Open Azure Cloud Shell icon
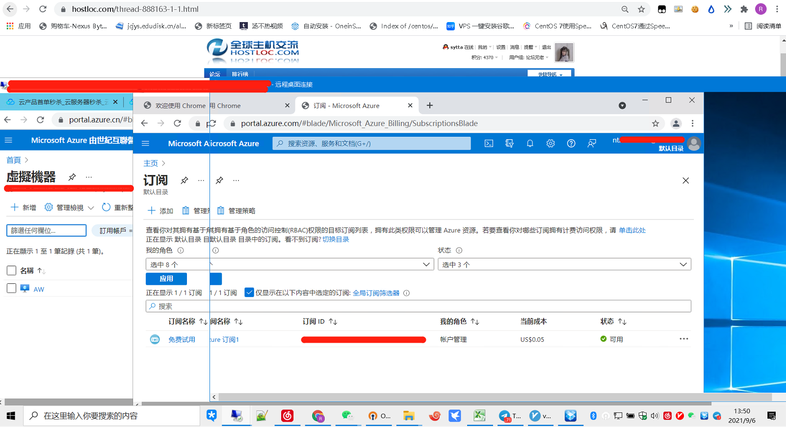 point(489,144)
